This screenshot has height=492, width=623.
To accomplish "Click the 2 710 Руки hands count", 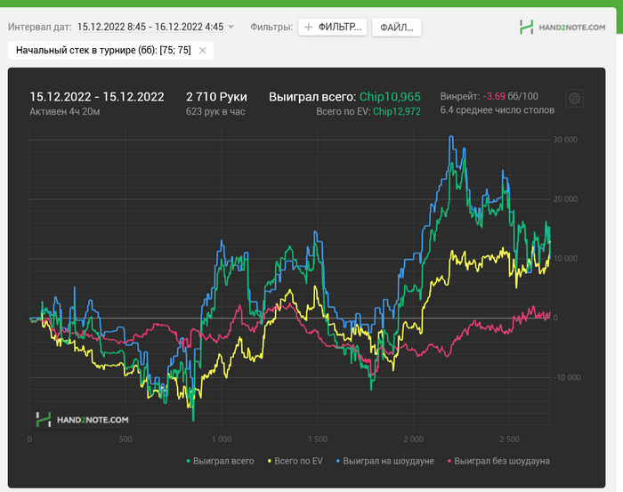I will [216, 96].
